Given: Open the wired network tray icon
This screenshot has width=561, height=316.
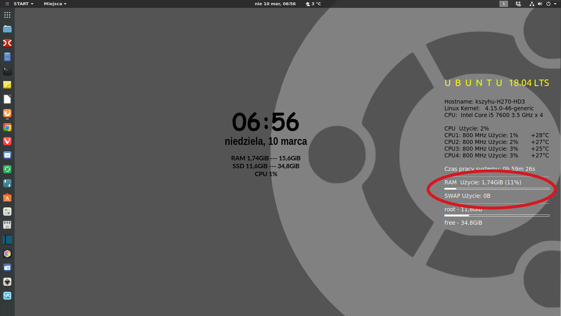Looking at the screenshot, I should (x=532, y=4).
